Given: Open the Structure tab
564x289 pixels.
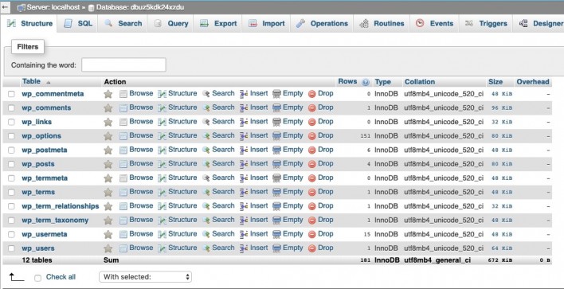Looking at the screenshot, I should 30,24.
